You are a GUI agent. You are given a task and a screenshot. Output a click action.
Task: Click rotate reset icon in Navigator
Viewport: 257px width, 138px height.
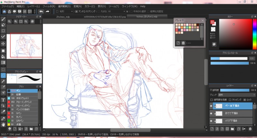click(32, 22)
